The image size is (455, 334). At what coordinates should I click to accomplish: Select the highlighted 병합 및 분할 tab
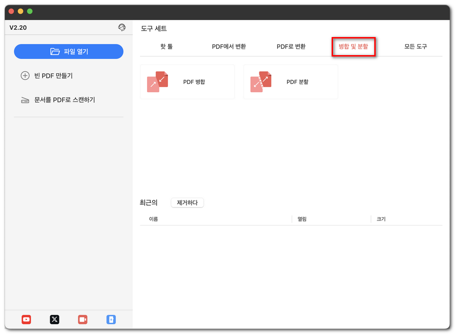point(353,46)
